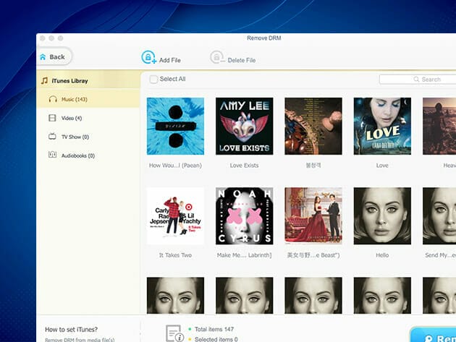This screenshot has height=342, width=456.
Task: Click the Delete File lock icon
Action: pyautogui.click(x=216, y=58)
